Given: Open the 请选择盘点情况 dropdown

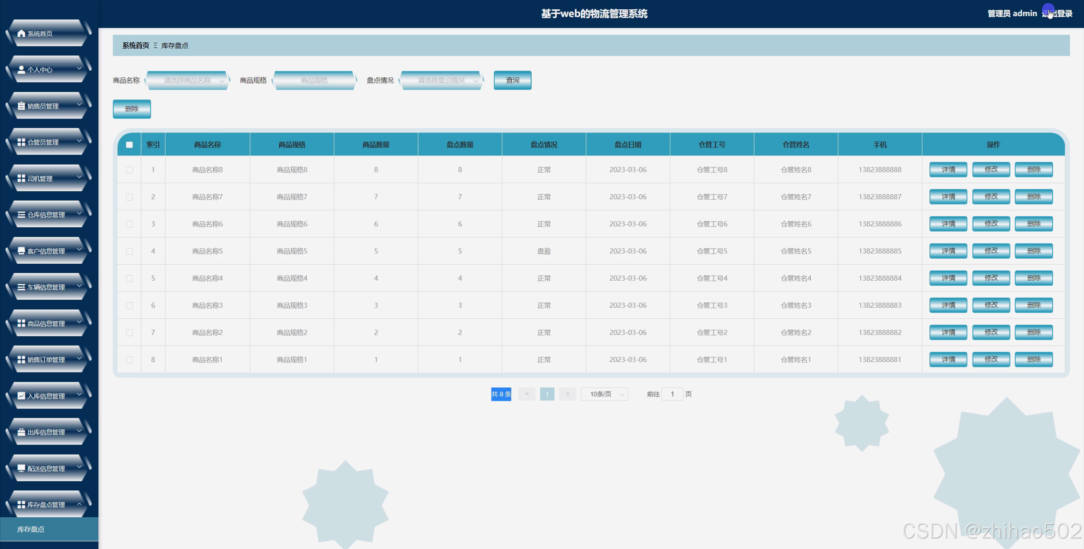Looking at the screenshot, I should (441, 80).
